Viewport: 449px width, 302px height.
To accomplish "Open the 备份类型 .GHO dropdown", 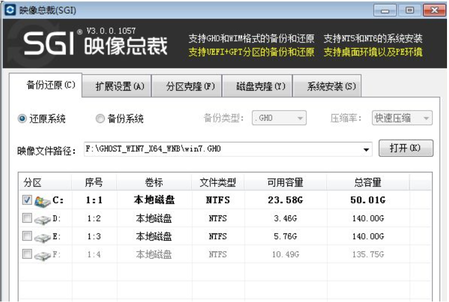I will point(279,118).
